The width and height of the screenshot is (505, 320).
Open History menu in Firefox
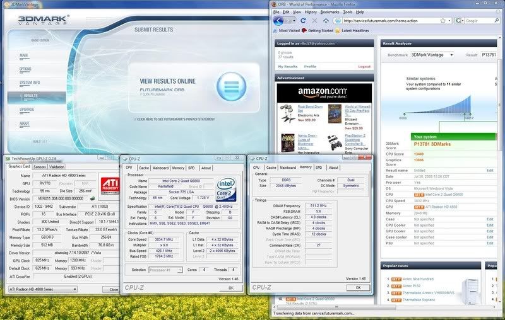(x=311, y=12)
